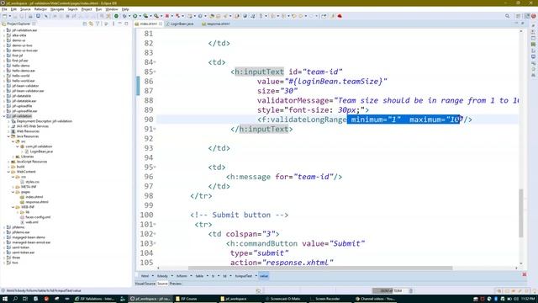The height and width of the screenshot is (303, 538).
Task: Select the Source tab at editor bottom
Action: [x=162, y=284]
